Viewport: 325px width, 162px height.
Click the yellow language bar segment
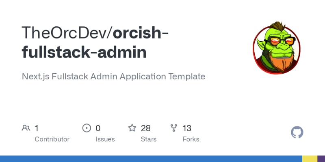[x=310, y=159]
